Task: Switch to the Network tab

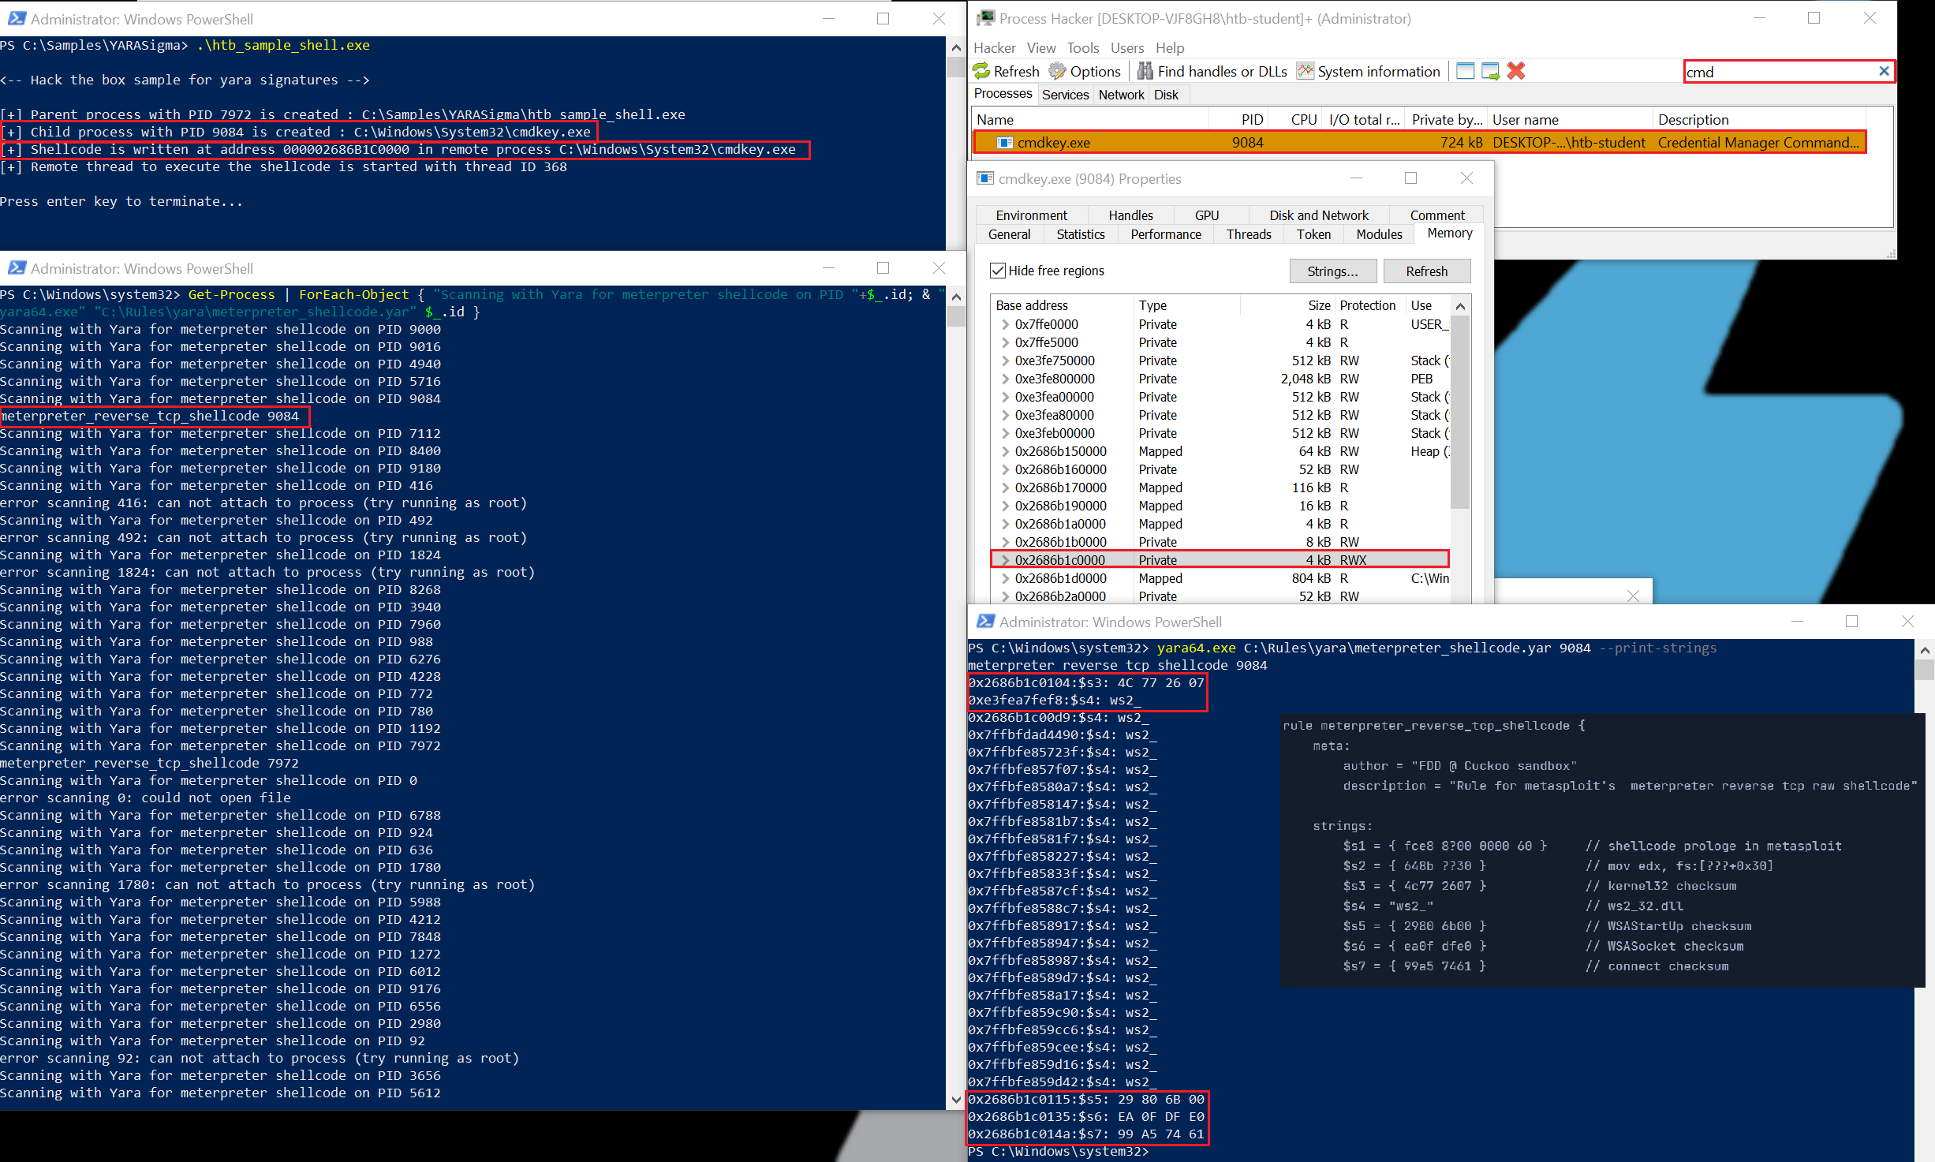Action: [1121, 95]
